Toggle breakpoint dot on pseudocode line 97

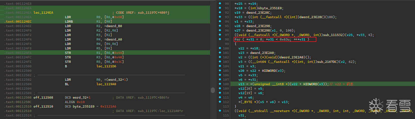click(x=219, y=35)
